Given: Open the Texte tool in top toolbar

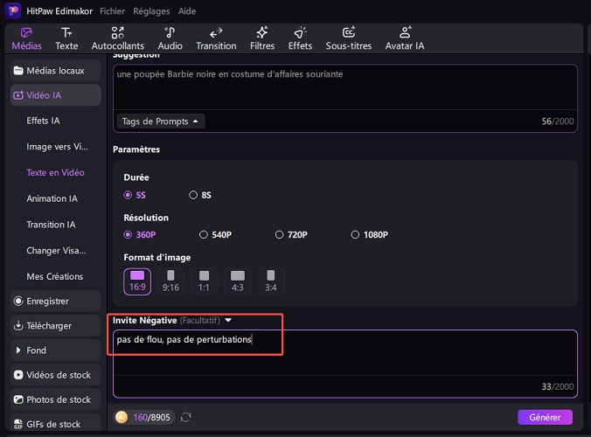Looking at the screenshot, I should tap(66, 38).
